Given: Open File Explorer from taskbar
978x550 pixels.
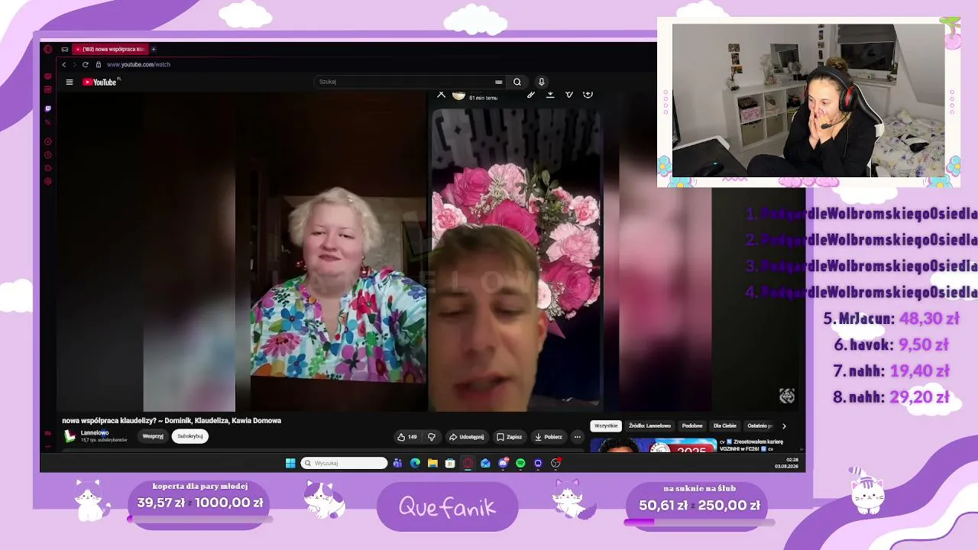Looking at the screenshot, I should click(x=432, y=463).
